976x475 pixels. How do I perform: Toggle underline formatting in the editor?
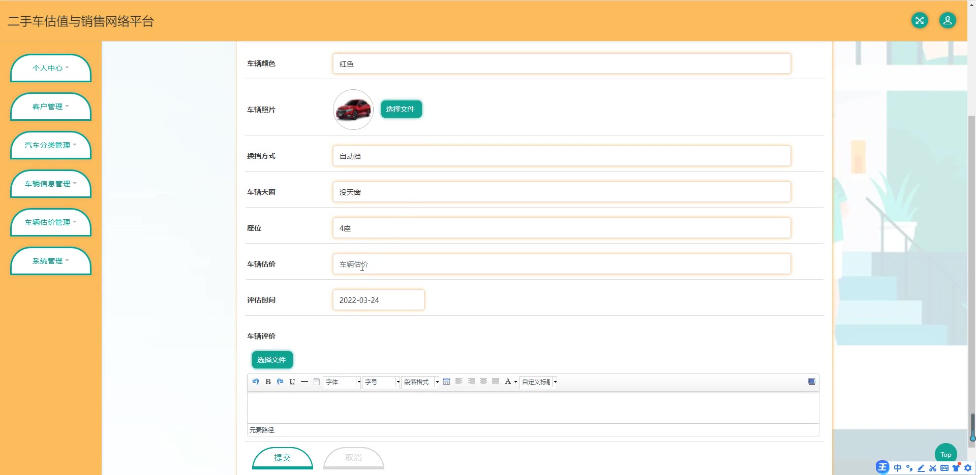(292, 382)
